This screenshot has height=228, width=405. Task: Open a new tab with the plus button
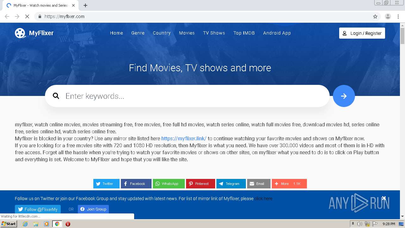(85, 5)
